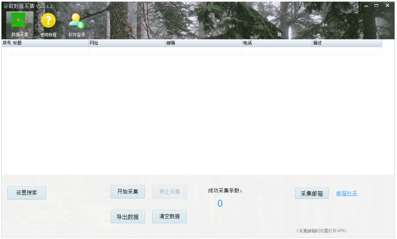Close the 谷歌数据采集 window
This screenshot has height=239, width=397.
coord(387,5)
